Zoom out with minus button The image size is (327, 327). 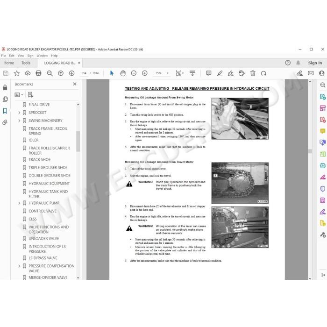pos(134,73)
